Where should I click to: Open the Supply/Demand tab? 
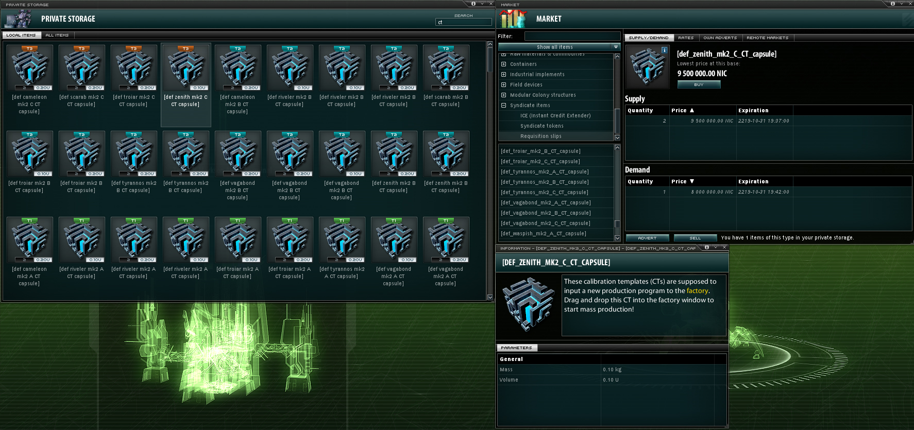[649, 38]
